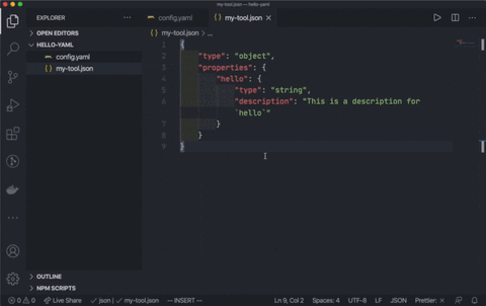The height and width of the screenshot is (306, 486).
Task: Close the my-tool.json tab
Action: tap(268, 18)
